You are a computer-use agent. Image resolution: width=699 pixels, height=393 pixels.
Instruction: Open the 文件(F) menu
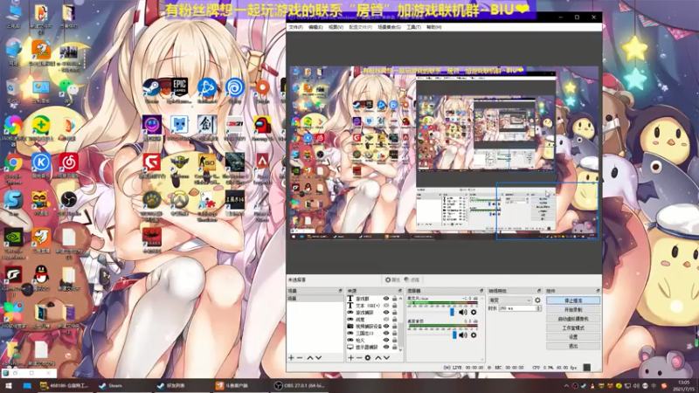pos(295,27)
